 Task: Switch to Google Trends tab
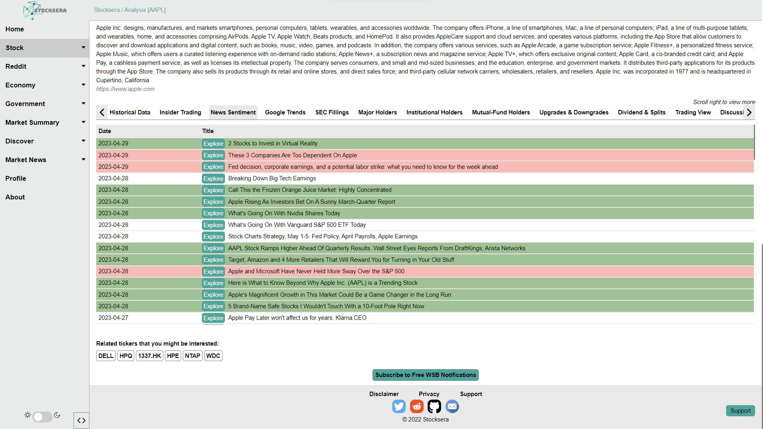pyautogui.click(x=285, y=112)
